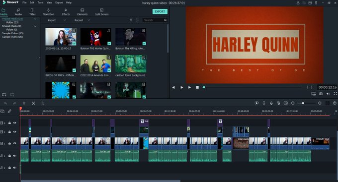
Task: Click the EXPORT button
Action: 160,11
